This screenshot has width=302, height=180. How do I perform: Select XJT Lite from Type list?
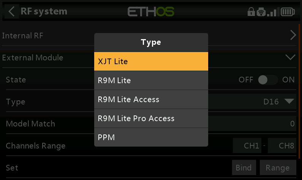(151, 62)
